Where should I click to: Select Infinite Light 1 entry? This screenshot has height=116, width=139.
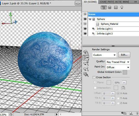click(x=105, y=29)
